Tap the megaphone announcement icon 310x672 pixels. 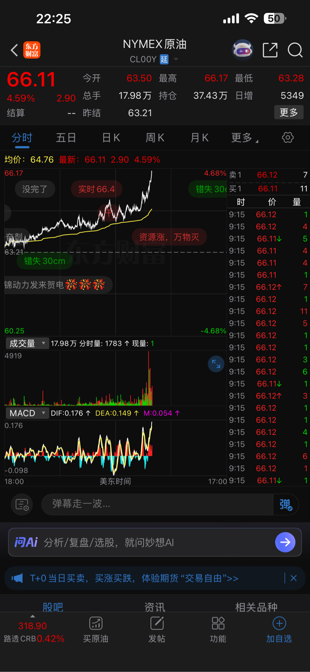17,578
